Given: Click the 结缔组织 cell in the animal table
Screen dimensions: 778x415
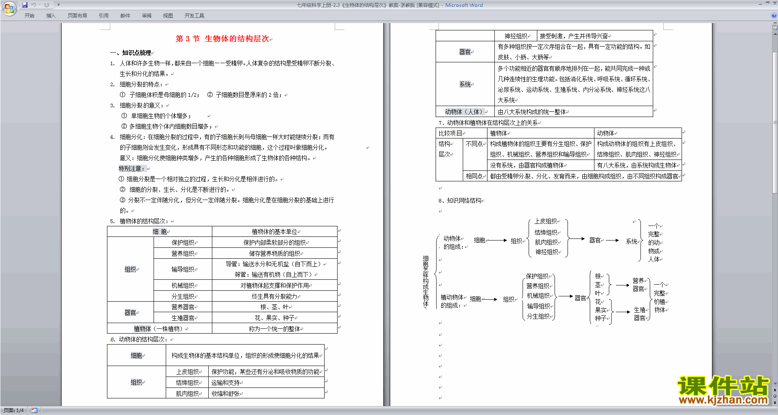Looking at the screenshot, I should tap(187, 383).
